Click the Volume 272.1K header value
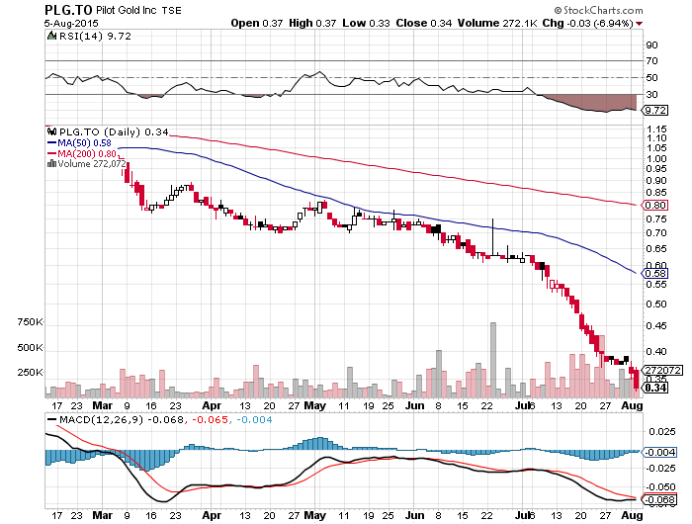The width and height of the screenshot is (692, 524). pos(497,23)
